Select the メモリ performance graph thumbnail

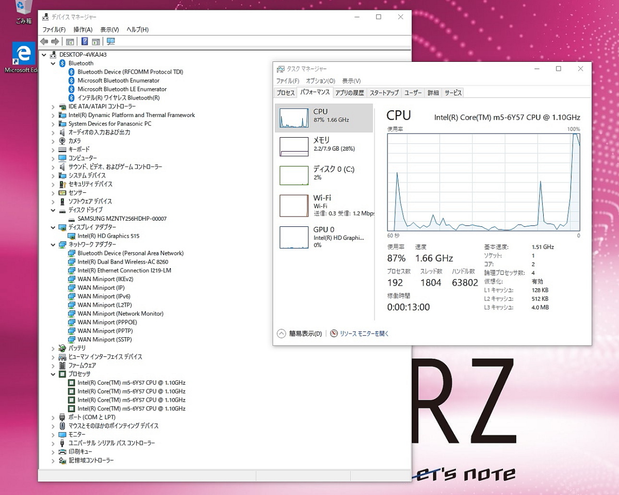coord(294,146)
